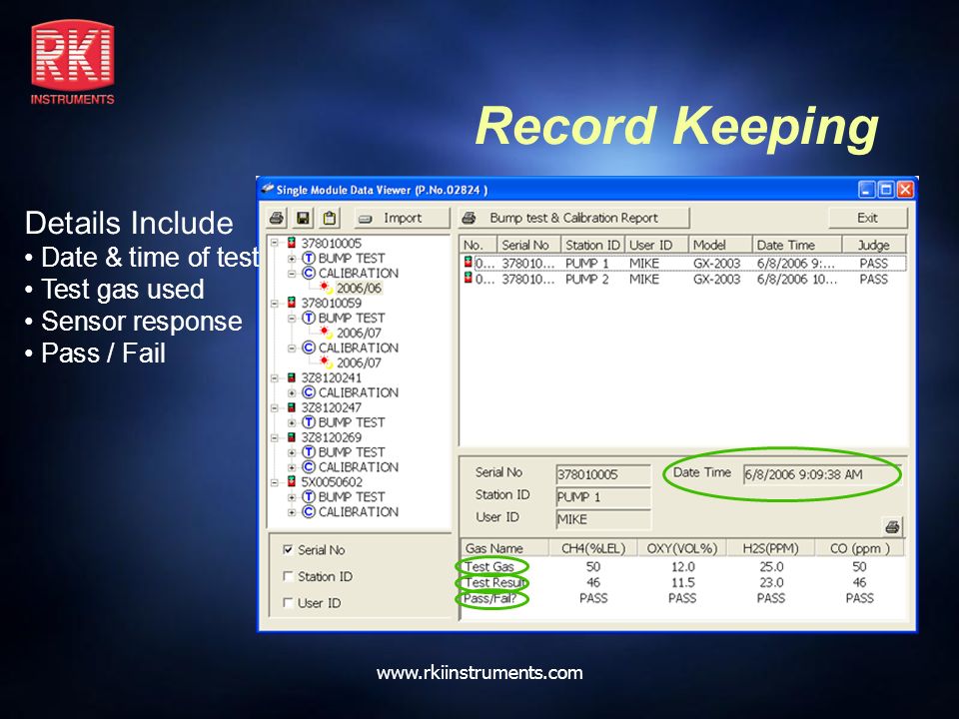The width and height of the screenshot is (959, 719).
Task: Sort by the Date Time column header
Action: (x=797, y=246)
